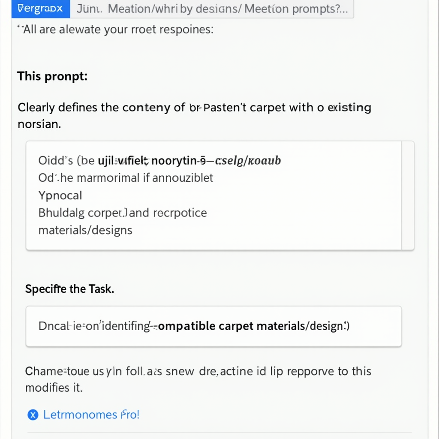Viewport: 439px width, 439px height.
Task: Click the 'This pronpt:' heading
Action: [52, 76]
